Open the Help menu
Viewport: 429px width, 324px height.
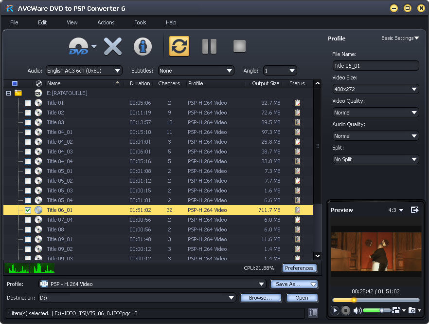pos(171,22)
